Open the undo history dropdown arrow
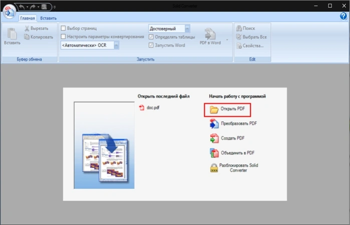This screenshot has height=225, width=350. [27, 7]
